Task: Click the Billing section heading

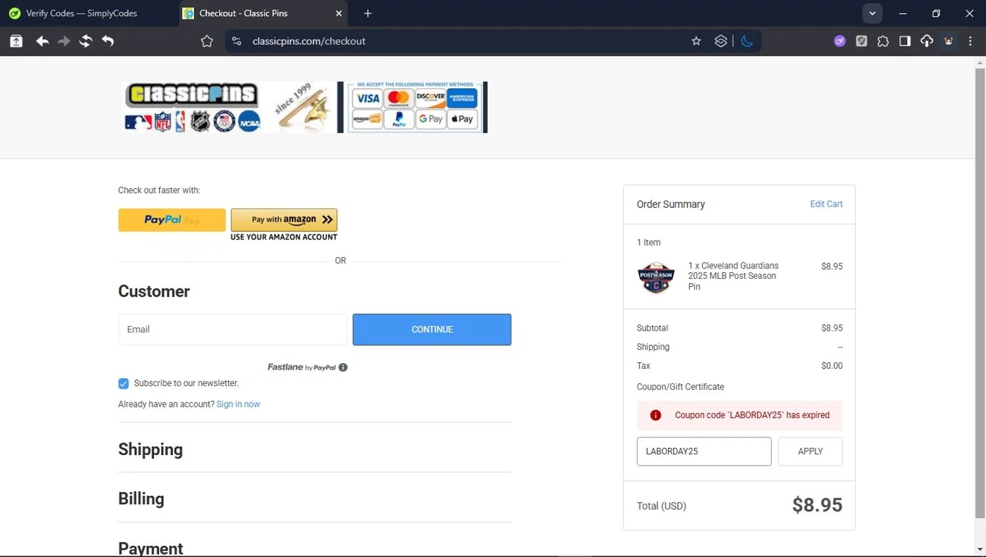Action: tap(141, 499)
